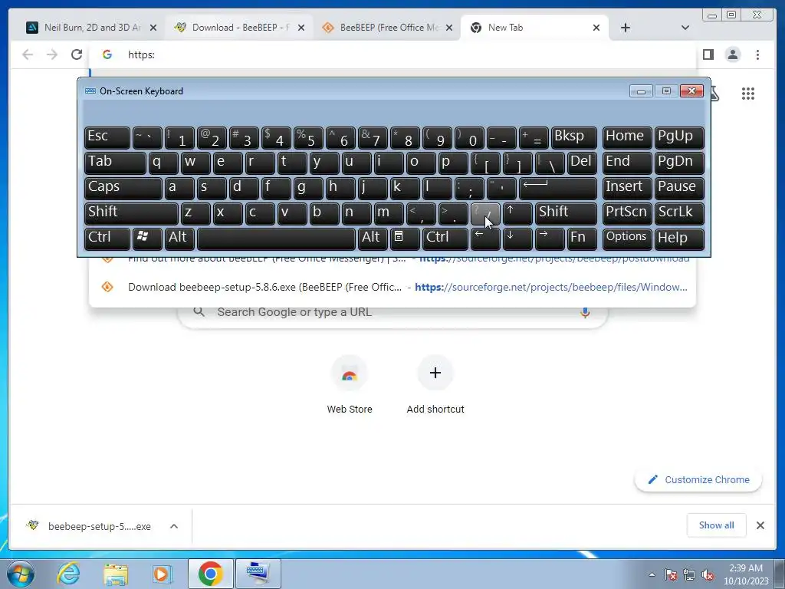Screen dimensions: 785x589
Task: Show hidden tray icons arrow
Action: (x=652, y=574)
